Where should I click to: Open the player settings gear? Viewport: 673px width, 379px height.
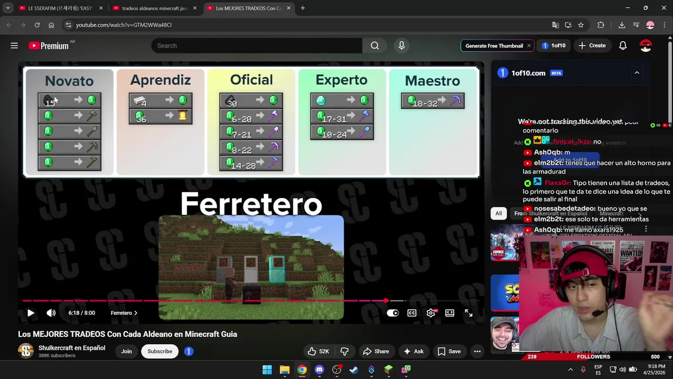tap(431, 313)
